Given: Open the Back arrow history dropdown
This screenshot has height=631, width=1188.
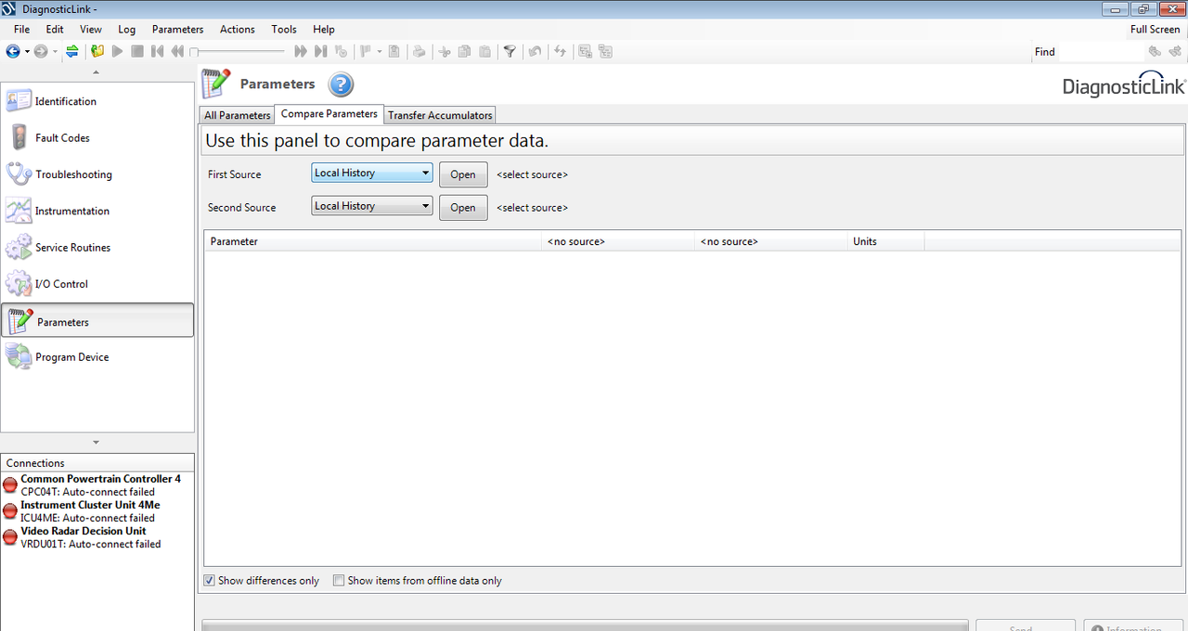Looking at the screenshot, I should [27, 51].
